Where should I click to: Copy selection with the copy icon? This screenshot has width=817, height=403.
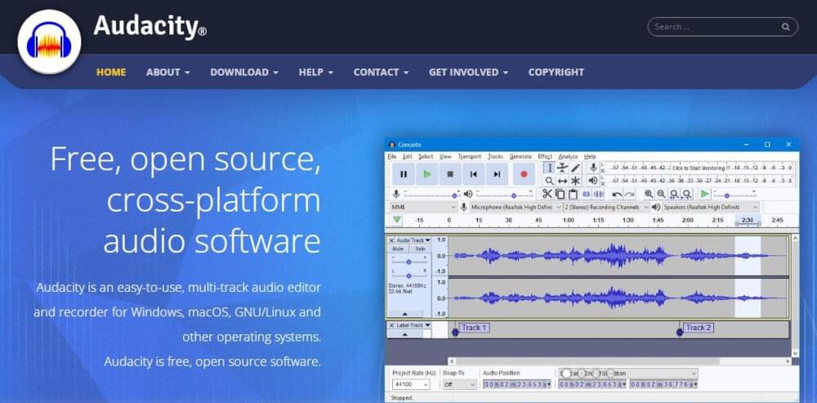tap(560, 194)
